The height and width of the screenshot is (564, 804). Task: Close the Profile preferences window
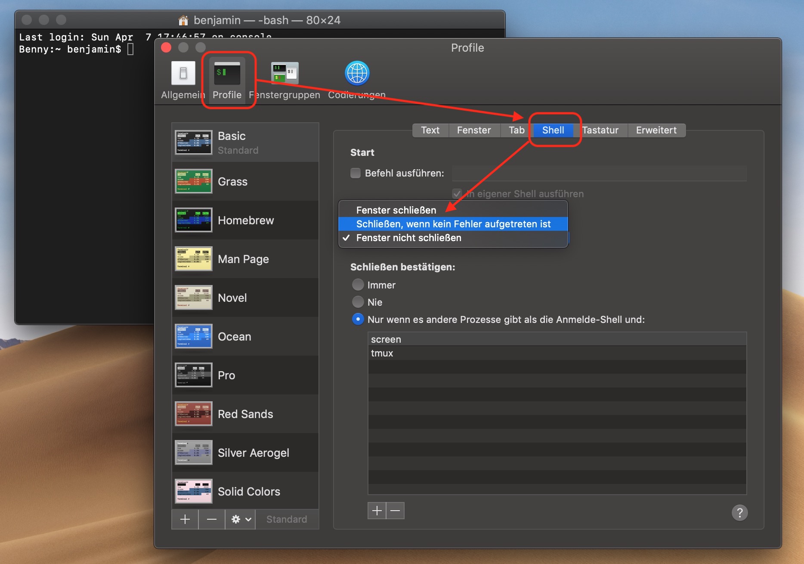pos(166,47)
